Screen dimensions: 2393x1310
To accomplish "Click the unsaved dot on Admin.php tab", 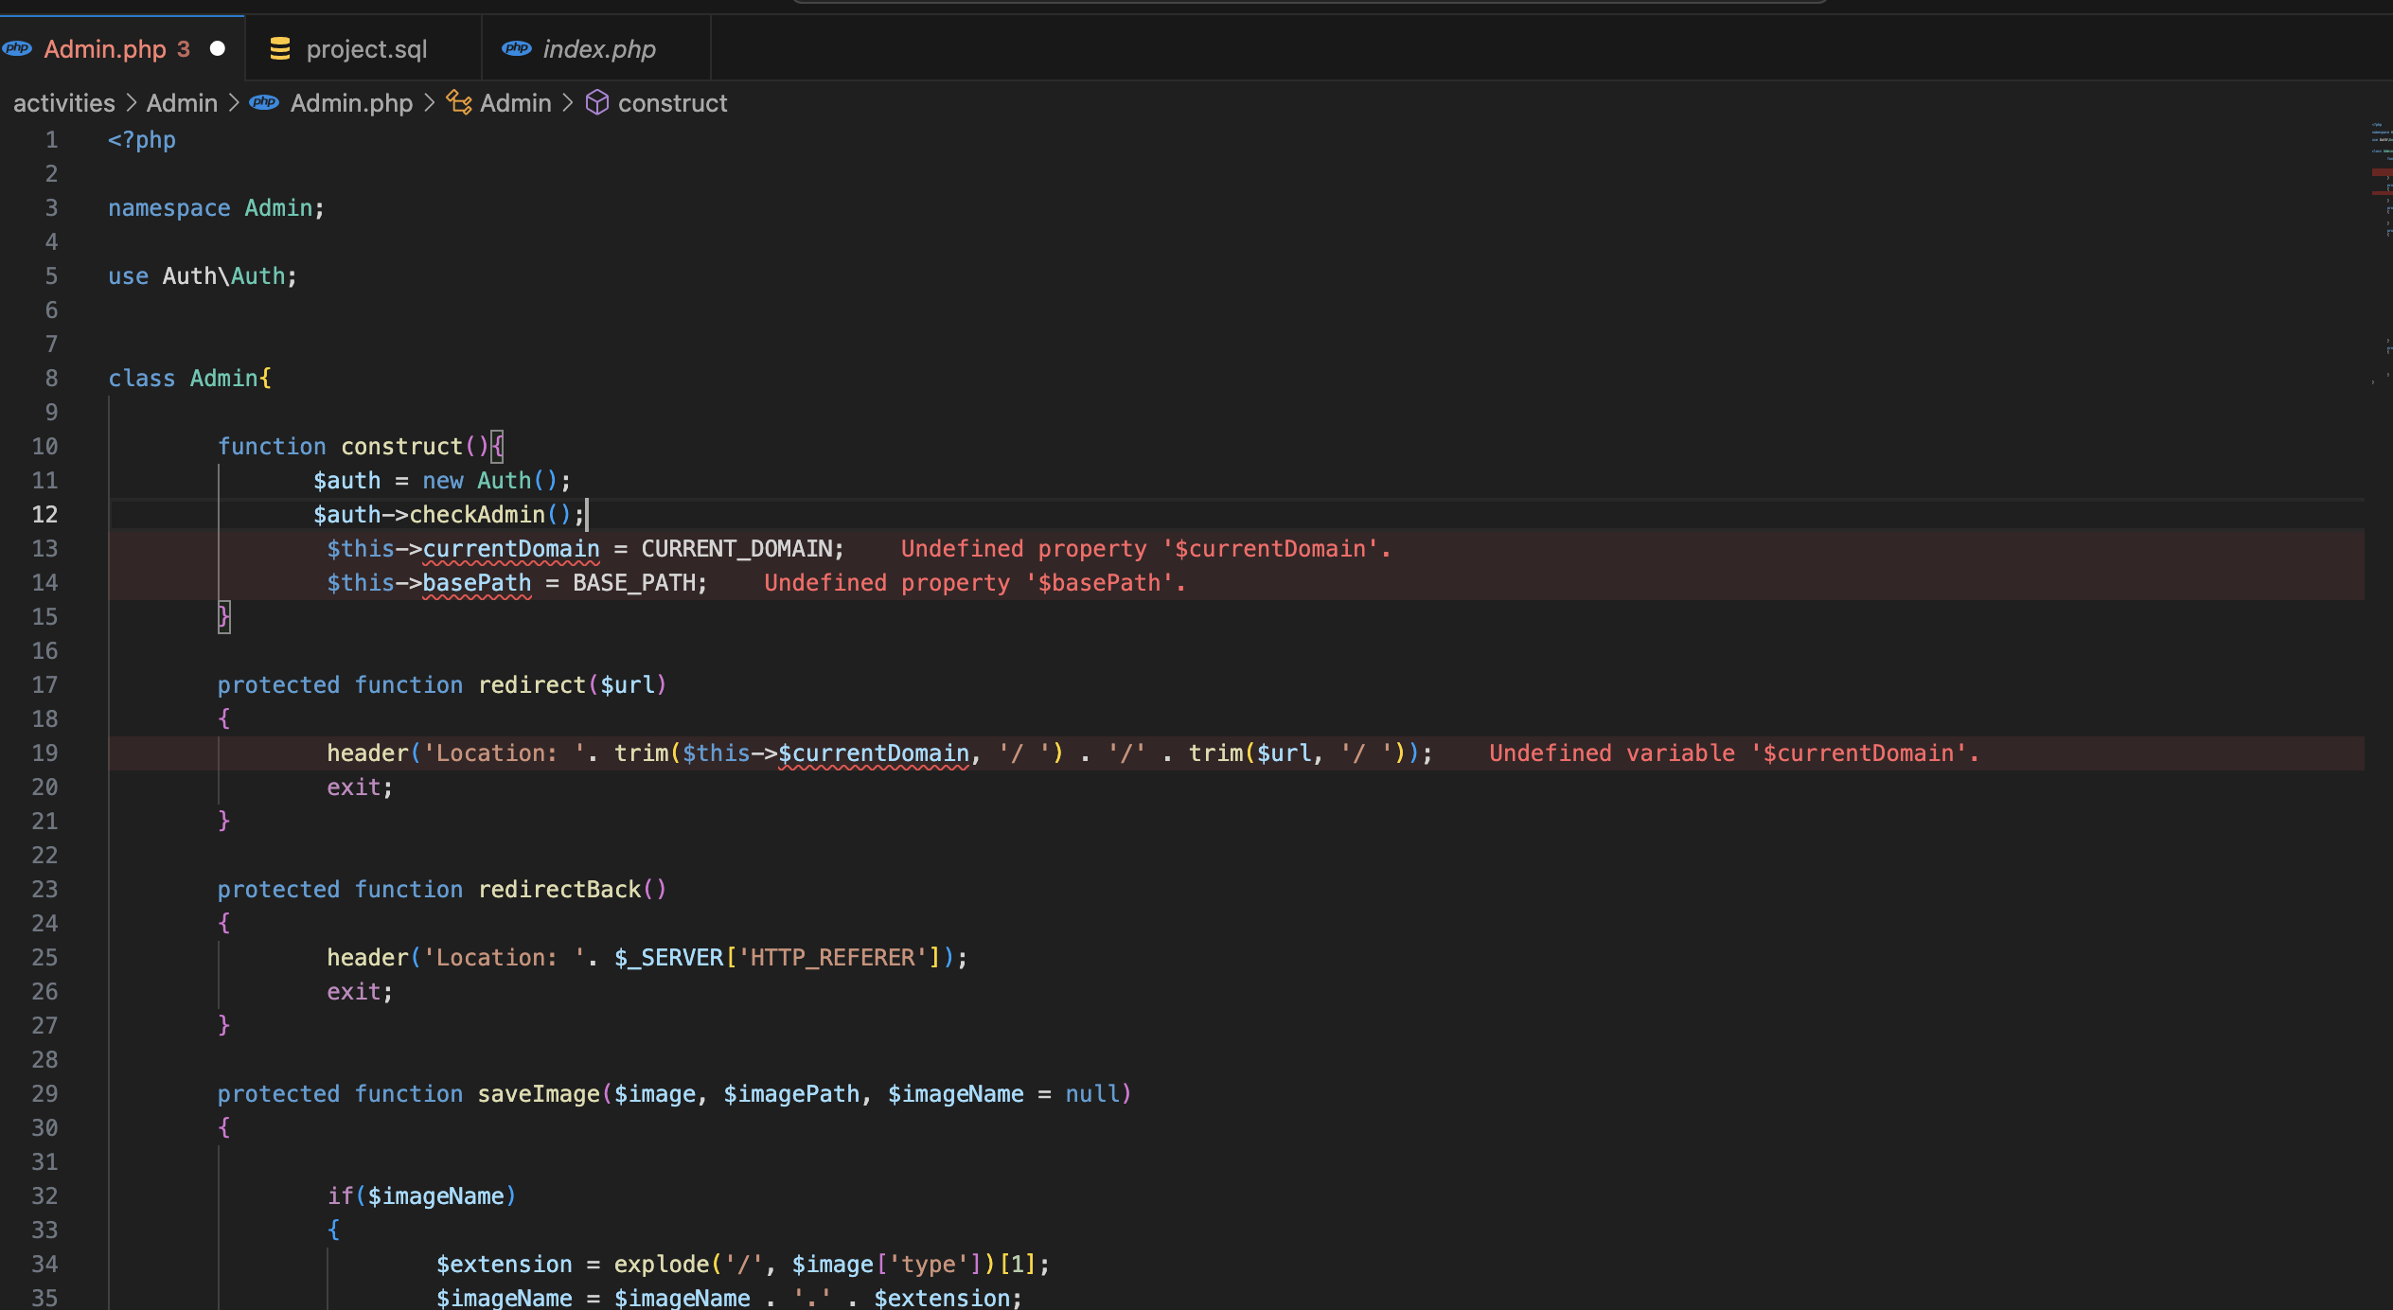I will (x=218, y=48).
